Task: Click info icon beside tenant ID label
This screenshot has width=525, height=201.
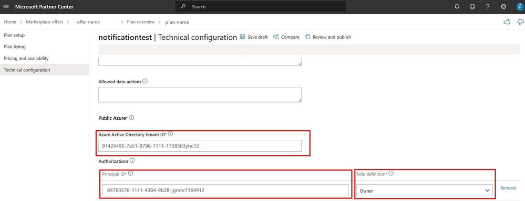Action: click(170, 134)
